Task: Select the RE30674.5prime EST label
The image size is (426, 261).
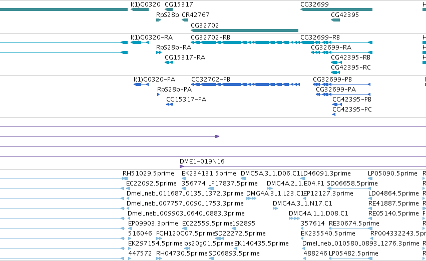Action: 354,223
